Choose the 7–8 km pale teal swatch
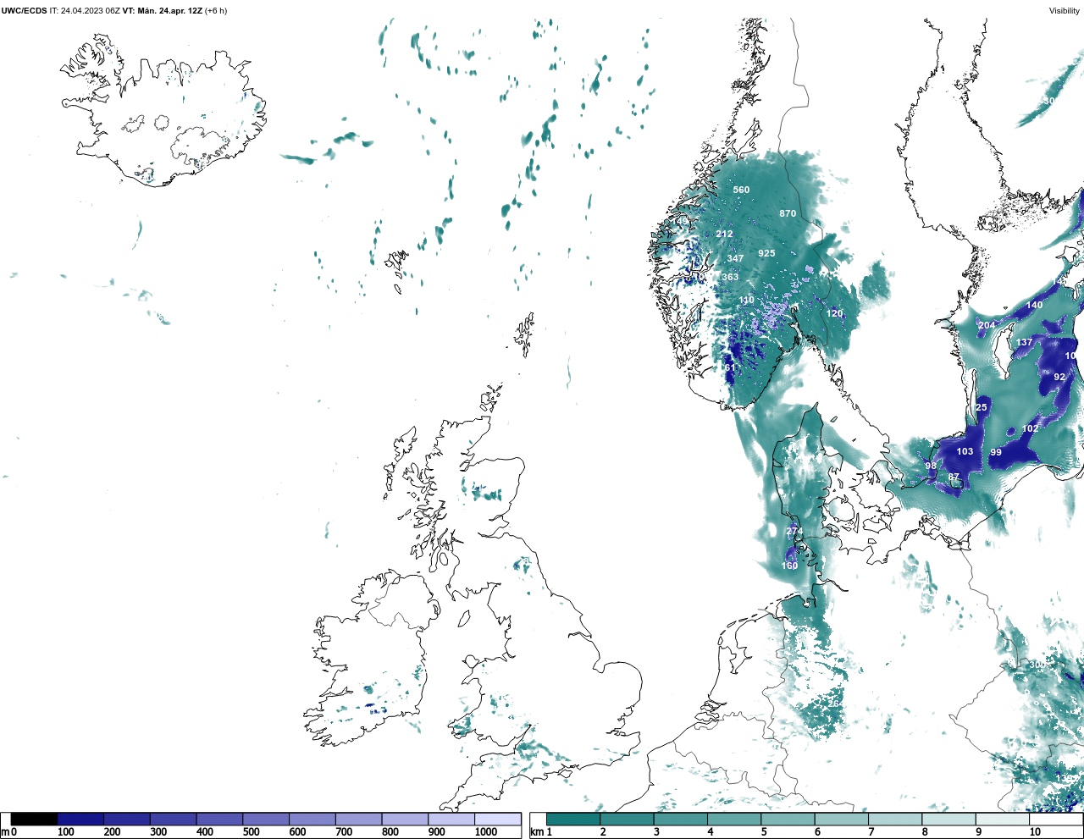This screenshot has height=839, width=1084. tap(895, 820)
